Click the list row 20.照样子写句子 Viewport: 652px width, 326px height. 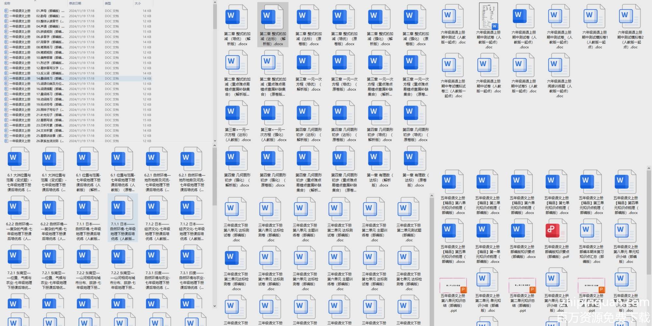(x=78, y=110)
